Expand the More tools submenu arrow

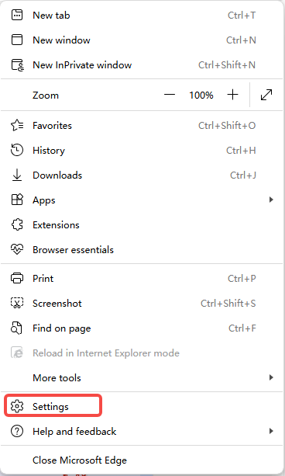pos(271,377)
